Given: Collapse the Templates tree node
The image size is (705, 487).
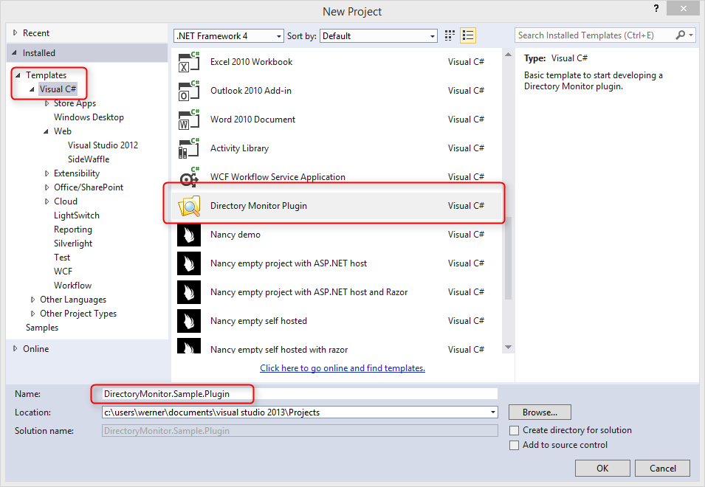Looking at the screenshot, I should point(18,75).
